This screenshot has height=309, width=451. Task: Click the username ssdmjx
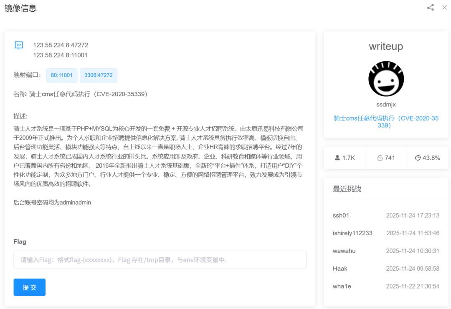click(x=386, y=105)
